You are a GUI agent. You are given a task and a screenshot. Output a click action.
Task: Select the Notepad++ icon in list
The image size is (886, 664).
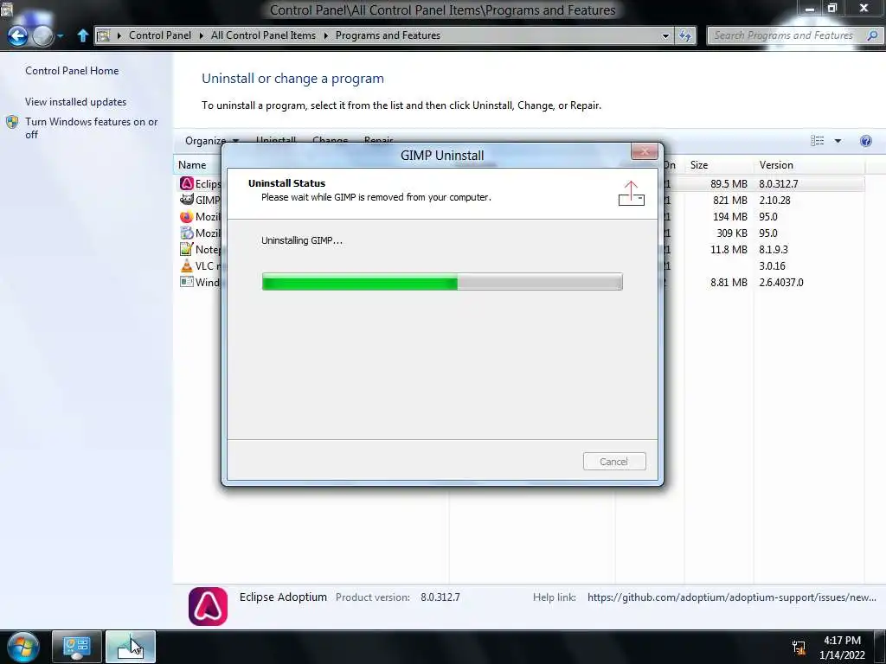pos(187,249)
